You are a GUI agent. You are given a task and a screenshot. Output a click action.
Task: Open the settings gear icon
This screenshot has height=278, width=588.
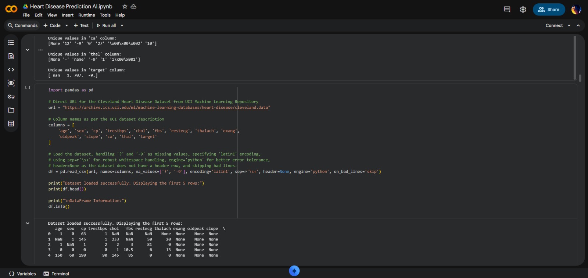(523, 10)
